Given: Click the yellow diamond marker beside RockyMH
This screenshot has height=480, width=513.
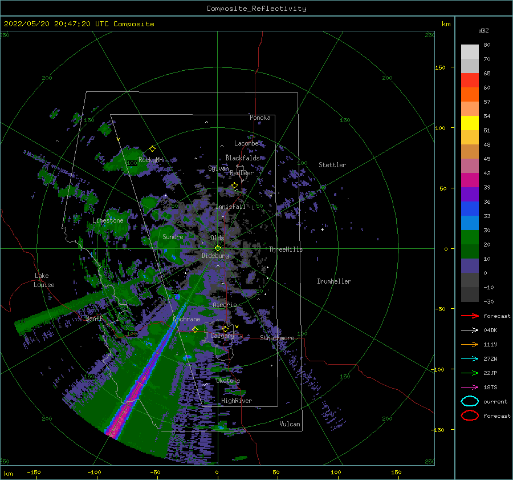Looking at the screenshot, I should 152,149.
